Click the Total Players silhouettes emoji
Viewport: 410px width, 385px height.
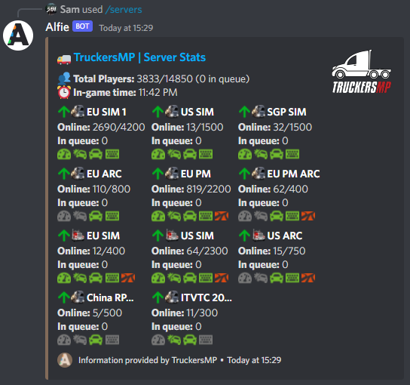coord(64,79)
